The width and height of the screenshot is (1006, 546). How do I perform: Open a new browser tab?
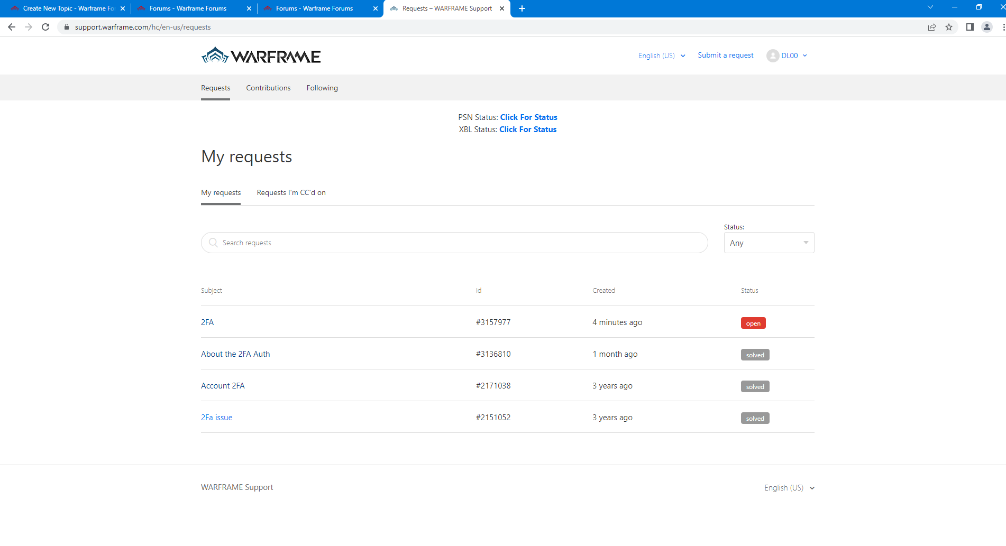tap(522, 8)
